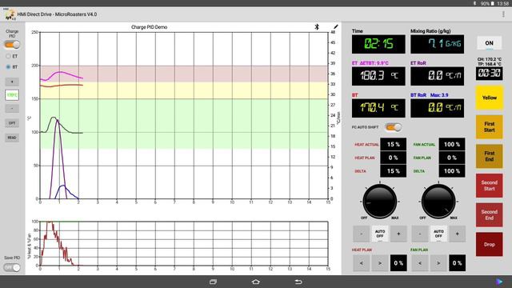Click the READ button
Screen dimensions: 512x288
click(x=12, y=138)
